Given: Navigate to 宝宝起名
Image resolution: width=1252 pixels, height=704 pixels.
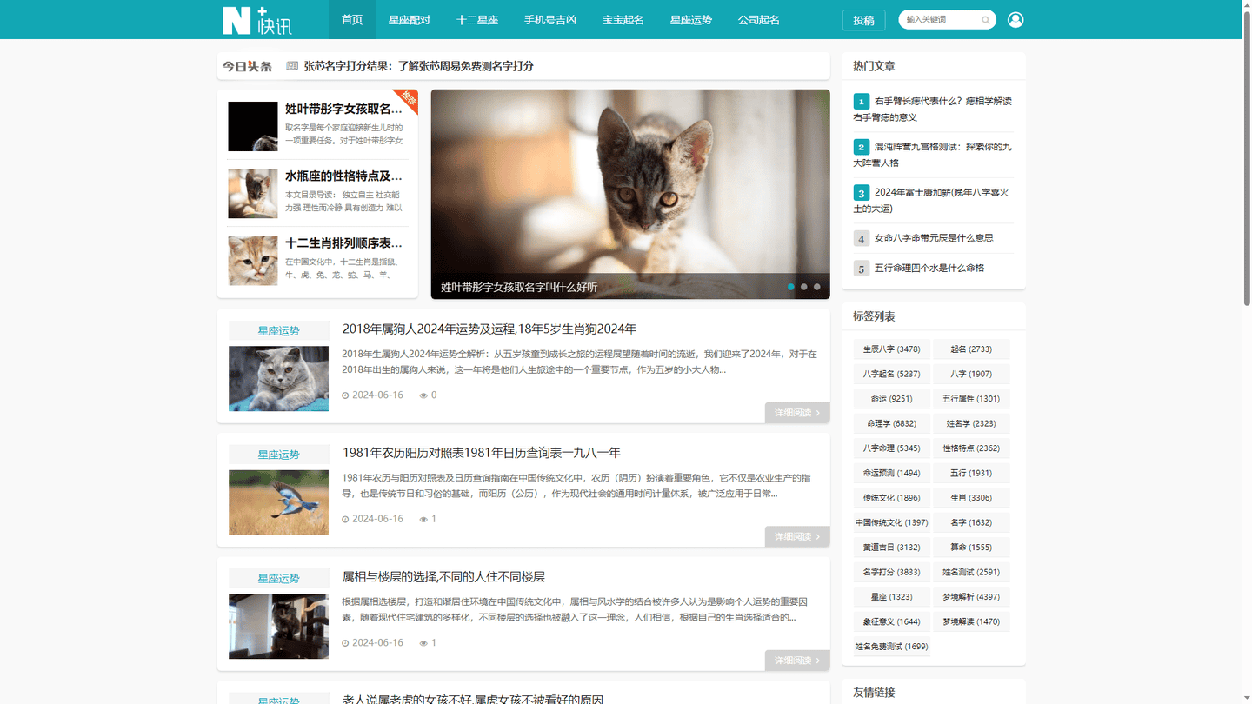Looking at the screenshot, I should coord(623,19).
